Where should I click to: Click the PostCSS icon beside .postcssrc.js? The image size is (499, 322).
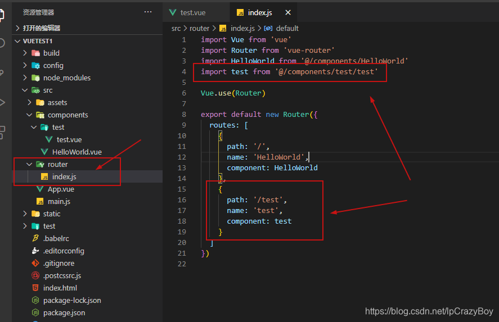[35, 275]
